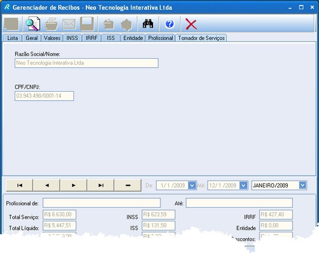Click the first greyed blank toolbar icon
This screenshot has height=253, width=319.
coord(12,24)
